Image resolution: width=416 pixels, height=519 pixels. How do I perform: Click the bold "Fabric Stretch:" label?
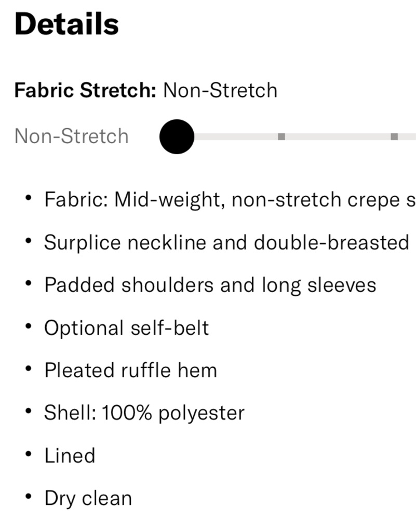85,90
